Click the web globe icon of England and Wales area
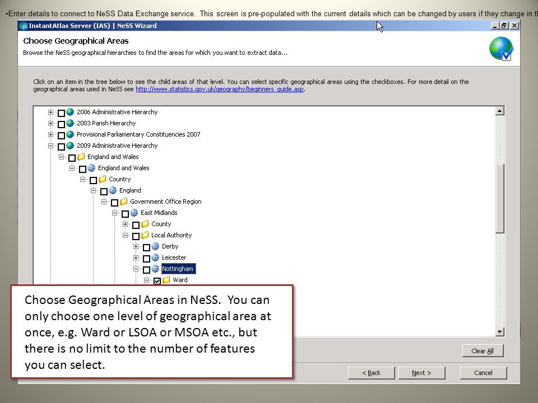Viewport: 538px width, 403px height. pos(91,168)
